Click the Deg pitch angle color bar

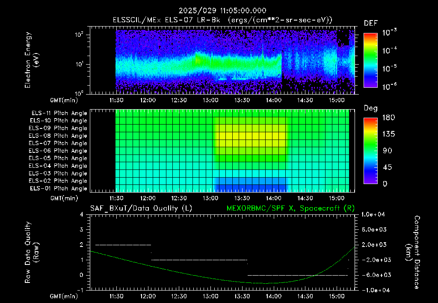pos(370,151)
